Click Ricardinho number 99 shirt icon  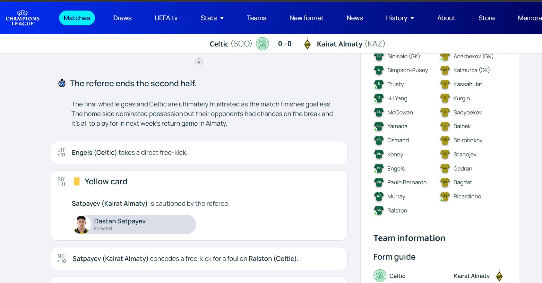click(445, 196)
